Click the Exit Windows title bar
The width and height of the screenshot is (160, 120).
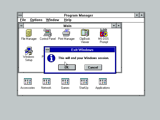[x=82, y=50]
